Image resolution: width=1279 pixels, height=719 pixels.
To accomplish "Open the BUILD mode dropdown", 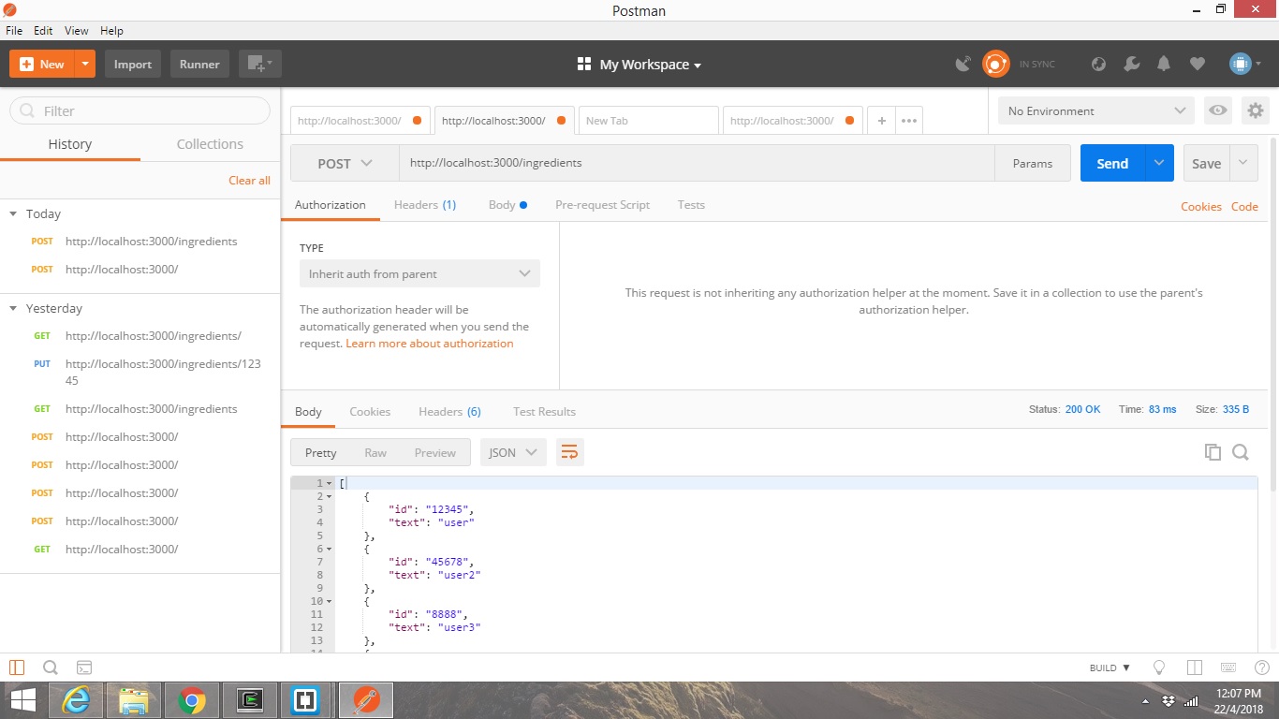I will [1110, 668].
